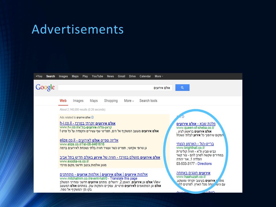This screenshot has height=207, width=276.
Task: Open Search tools
Action: click(x=148, y=101)
